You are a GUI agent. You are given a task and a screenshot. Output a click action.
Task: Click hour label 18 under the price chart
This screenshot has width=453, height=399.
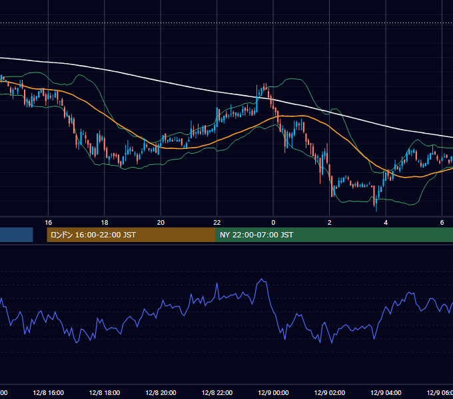tap(105, 223)
